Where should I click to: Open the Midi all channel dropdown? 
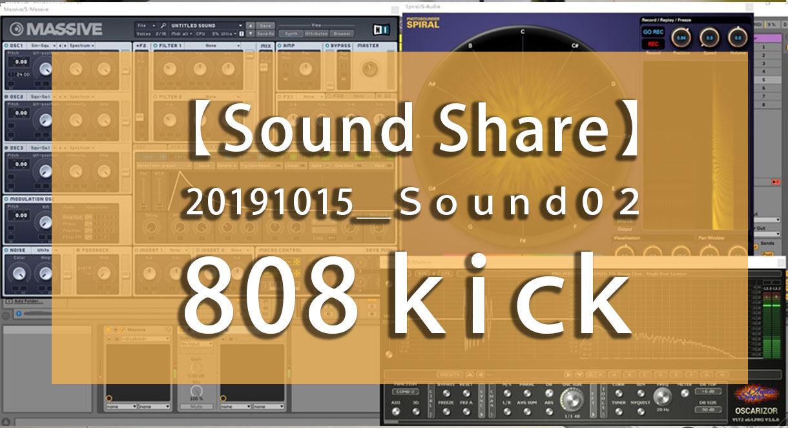181,34
